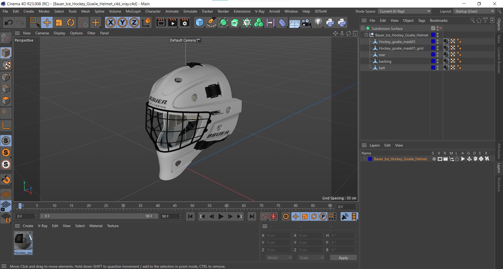Toggle Autokeying button

[274, 217]
